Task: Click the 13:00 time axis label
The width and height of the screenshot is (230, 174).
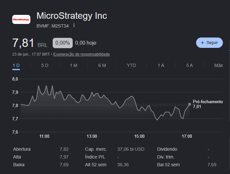Action: tap(92, 136)
